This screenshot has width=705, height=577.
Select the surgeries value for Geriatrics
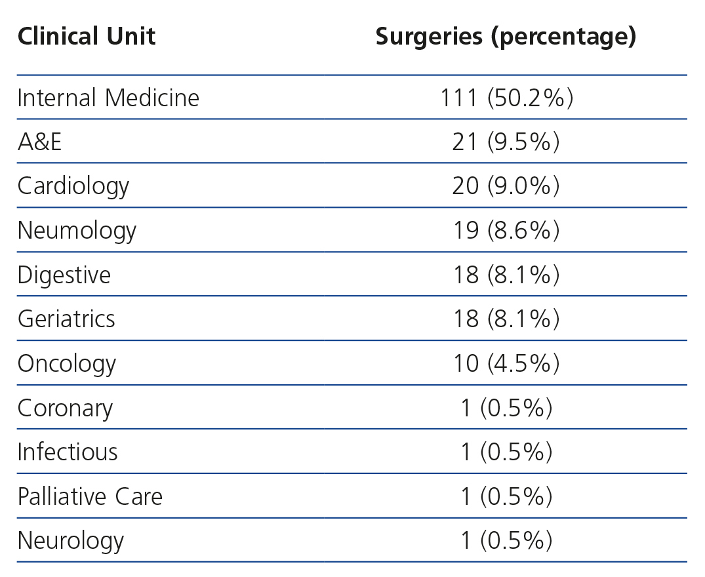coord(506,319)
